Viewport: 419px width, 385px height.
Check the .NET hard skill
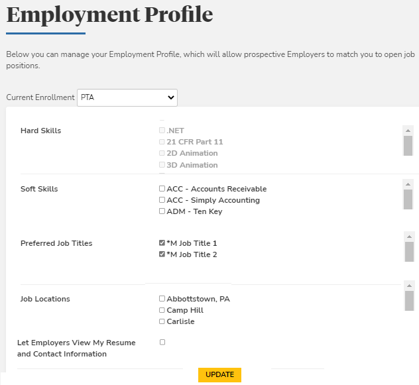162,131
